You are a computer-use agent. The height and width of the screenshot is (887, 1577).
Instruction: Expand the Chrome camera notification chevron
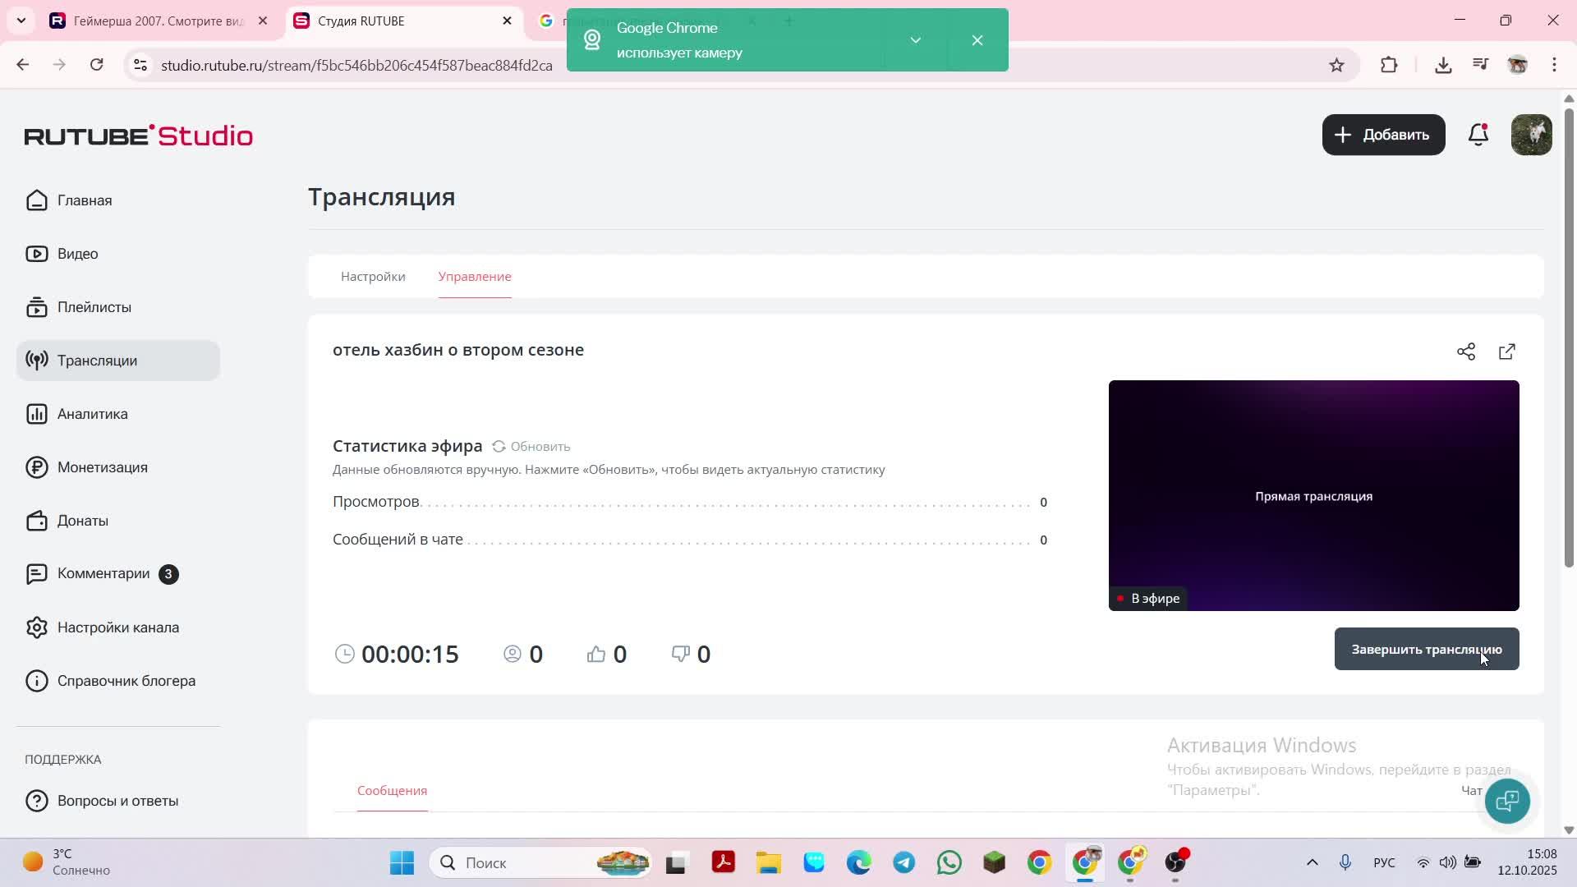point(916,40)
